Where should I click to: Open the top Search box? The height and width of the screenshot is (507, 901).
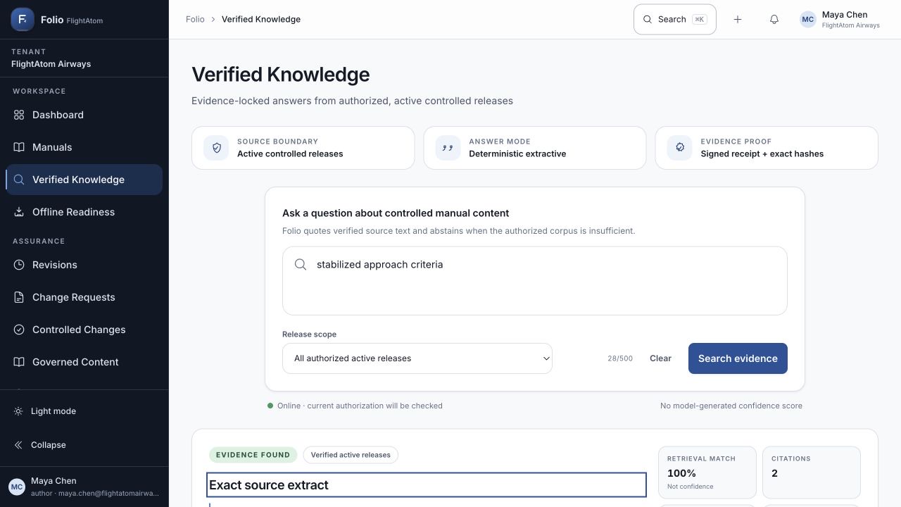click(675, 20)
